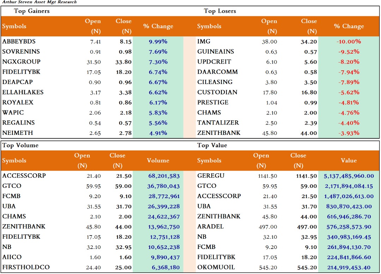Select the OKOMUOIL symbol cell
This screenshot has height=274, width=381.
click(x=216, y=267)
